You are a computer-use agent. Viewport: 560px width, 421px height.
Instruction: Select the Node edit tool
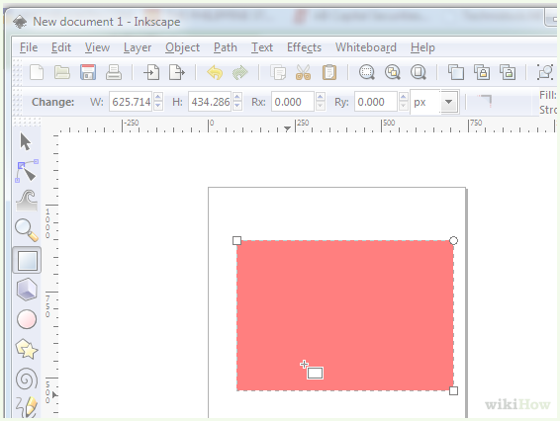pos(27,171)
